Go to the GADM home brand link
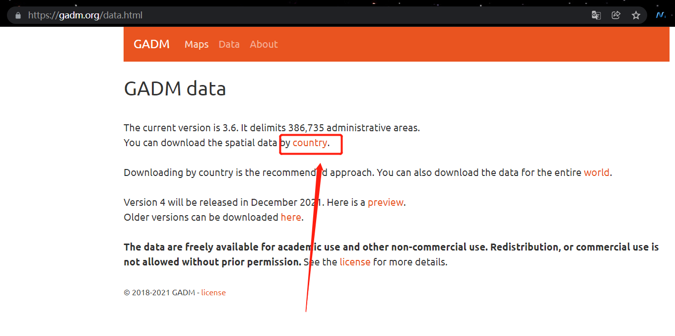Screen dimensions: 675x336 click(151, 44)
